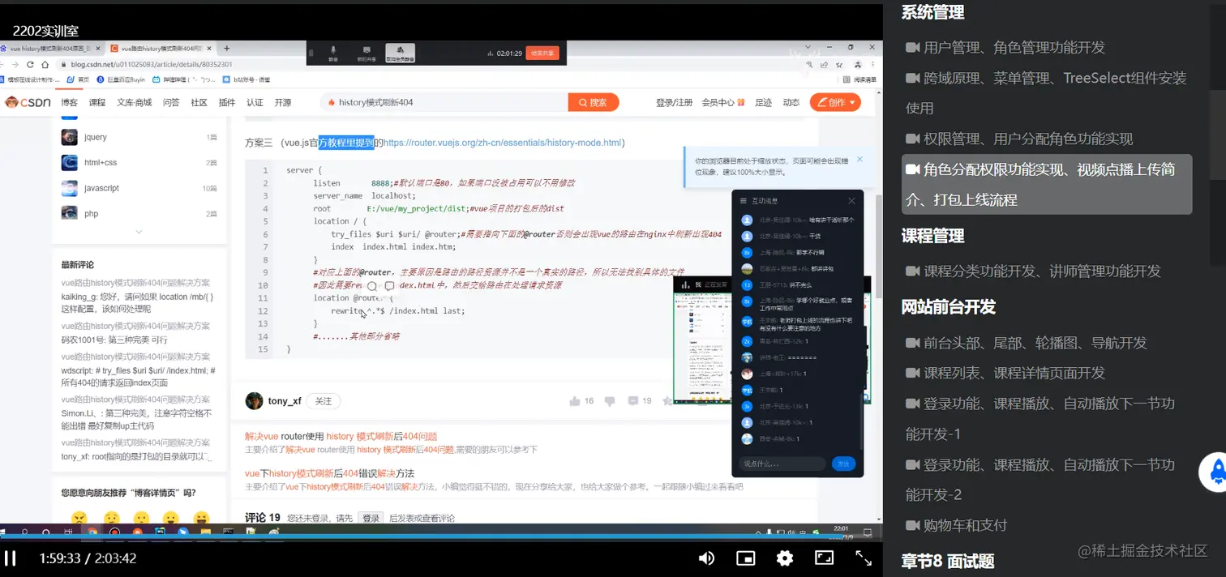Click camera icon beside 购物车和支付
This screenshot has height=577, width=1226.
point(912,525)
